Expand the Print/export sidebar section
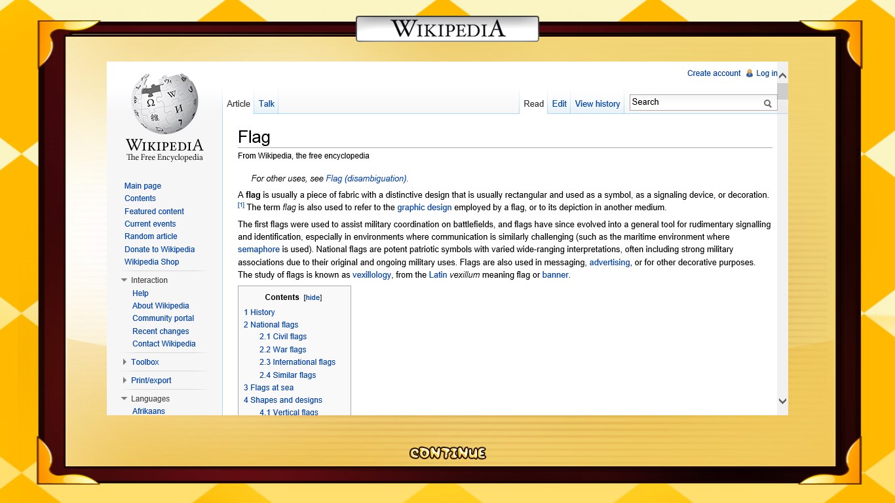 pos(124,381)
